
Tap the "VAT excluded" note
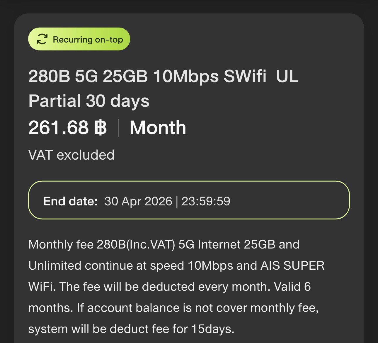(x=71, y=155)
